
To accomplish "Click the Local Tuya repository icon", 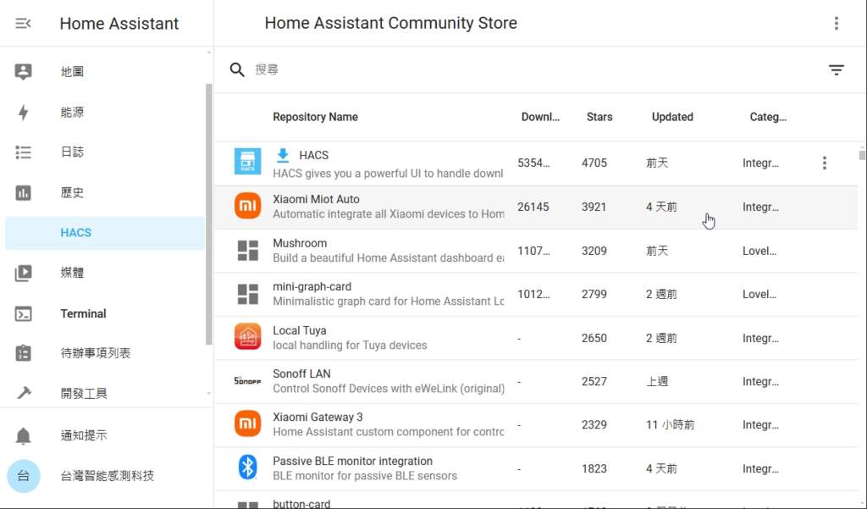I will (247, 337).
